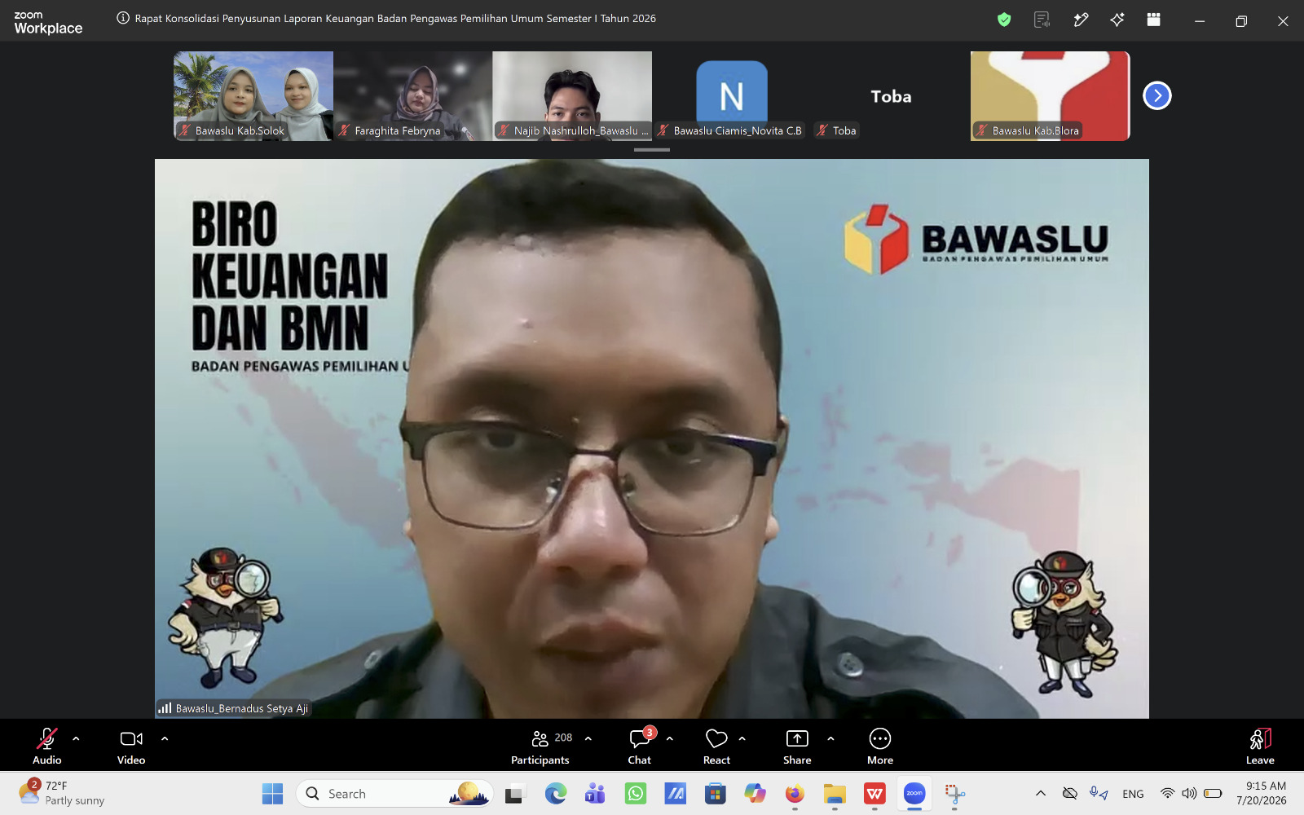The width and height of the screenshot is (1304, 815).
Task: Expand the React options arrow
Action: pos(742,738)
